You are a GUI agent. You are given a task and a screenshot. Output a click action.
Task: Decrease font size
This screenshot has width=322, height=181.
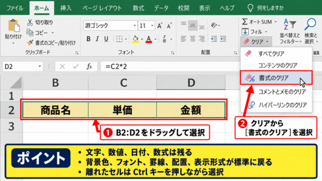[x=169, y=26]
